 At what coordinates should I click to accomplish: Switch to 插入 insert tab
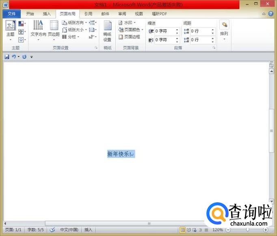pyautogui.click(x=47, y=14)
